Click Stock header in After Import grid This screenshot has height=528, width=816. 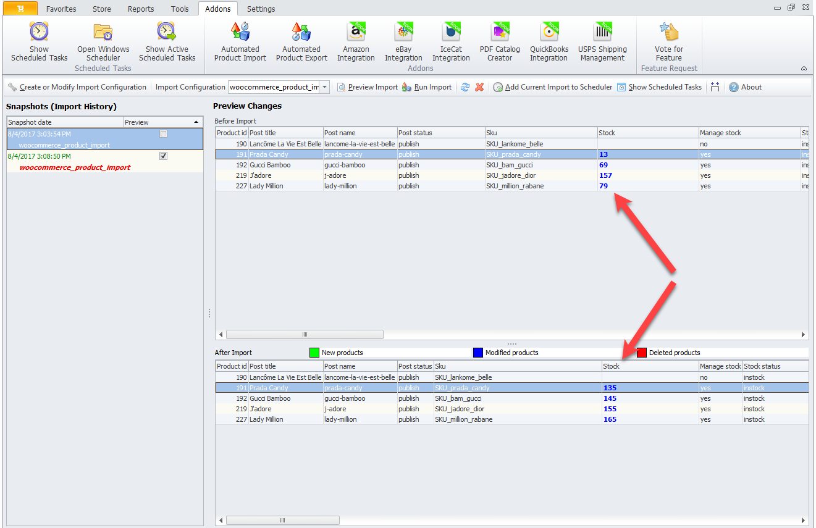[x=650, y=366]
